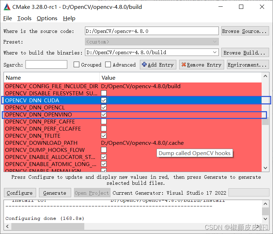The image size is (273, 234).
Task: Click the disabled Open Project button
Action: coord(92,193)
